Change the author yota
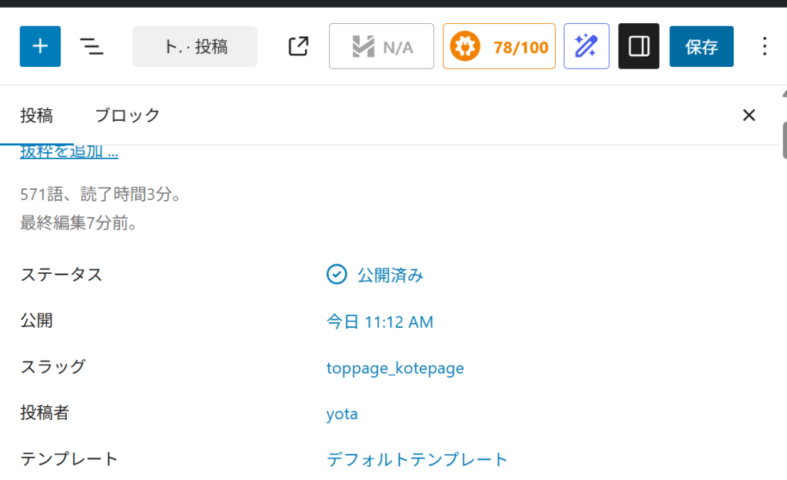 pyautogui.click(x=342, y=414)
